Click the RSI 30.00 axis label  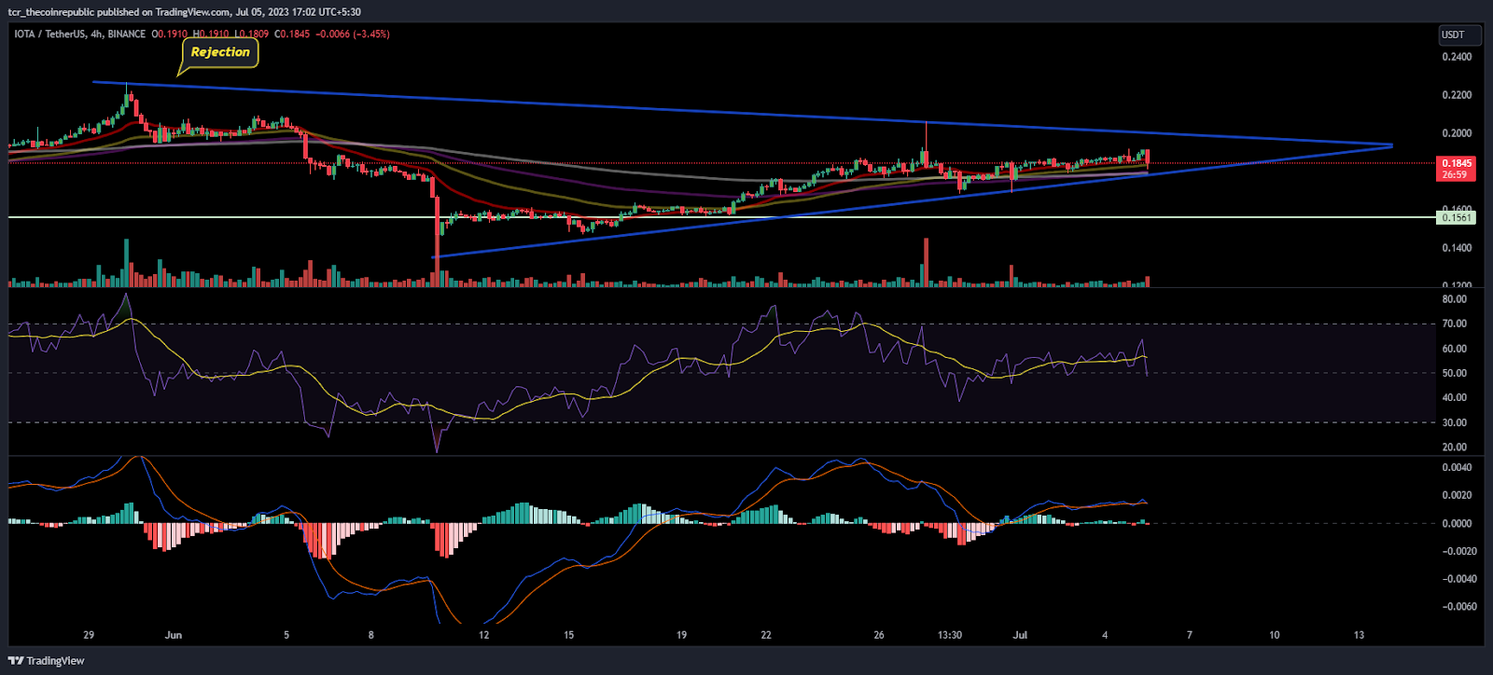click(1454, 422)
